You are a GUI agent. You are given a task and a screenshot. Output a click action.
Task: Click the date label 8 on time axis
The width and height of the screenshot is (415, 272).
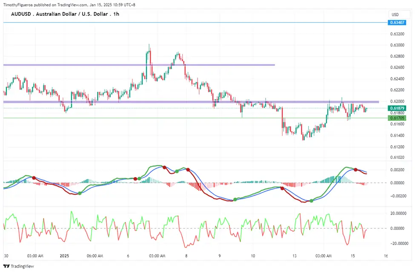tap(186, 256)
